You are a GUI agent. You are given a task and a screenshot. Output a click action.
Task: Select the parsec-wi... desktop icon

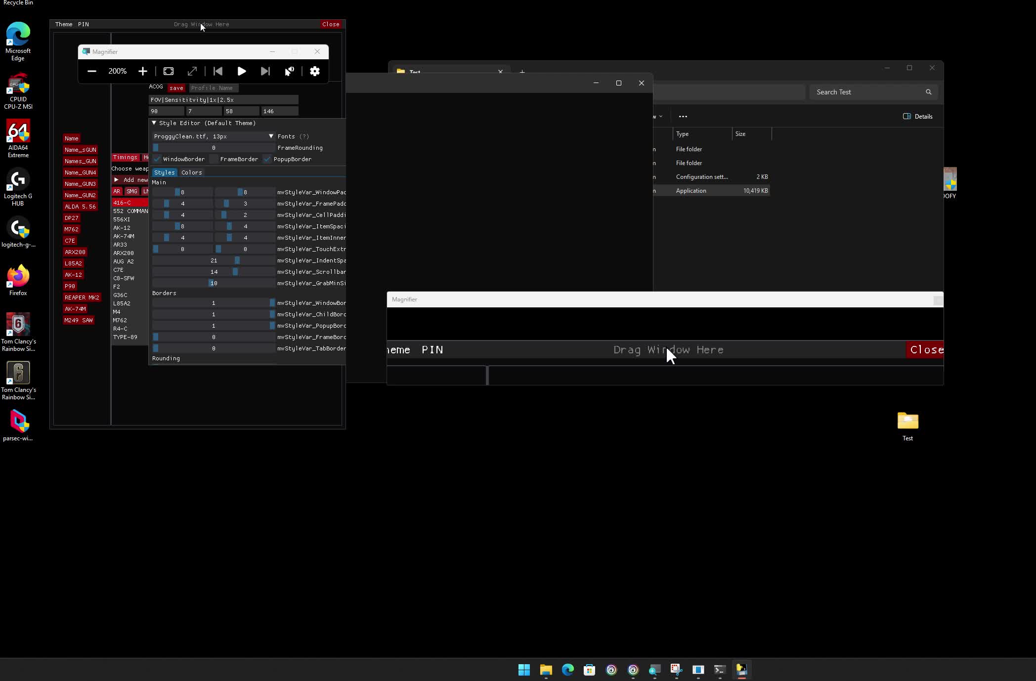(18, 425)
